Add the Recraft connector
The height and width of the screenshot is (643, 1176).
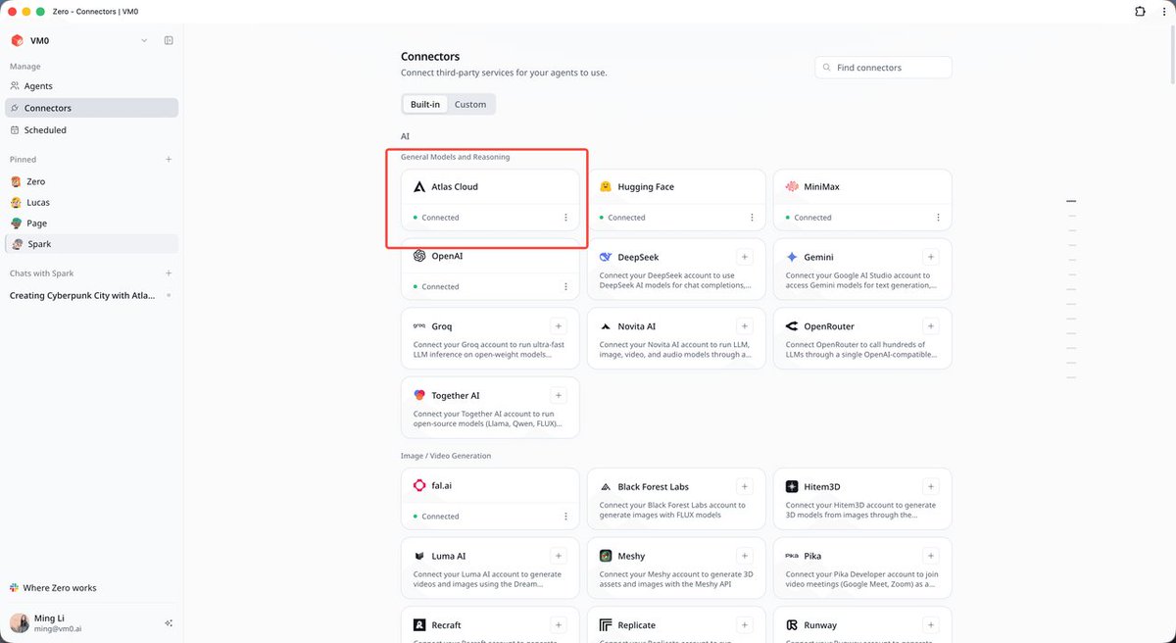[559, 624]
